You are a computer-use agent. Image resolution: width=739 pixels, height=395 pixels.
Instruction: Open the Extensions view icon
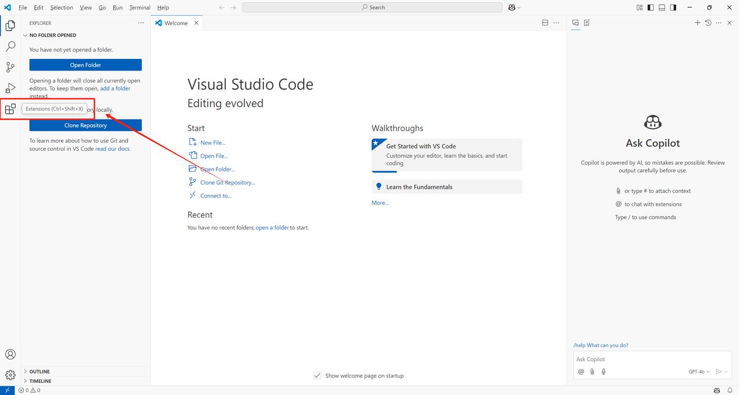(x=10, y=109)
